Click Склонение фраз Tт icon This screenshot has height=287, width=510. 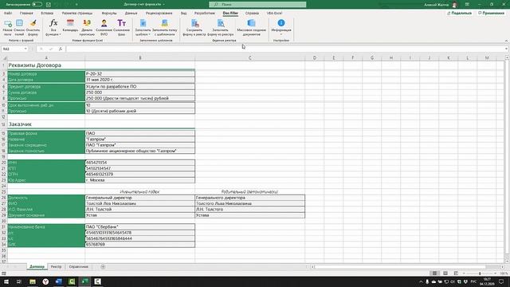121,27
